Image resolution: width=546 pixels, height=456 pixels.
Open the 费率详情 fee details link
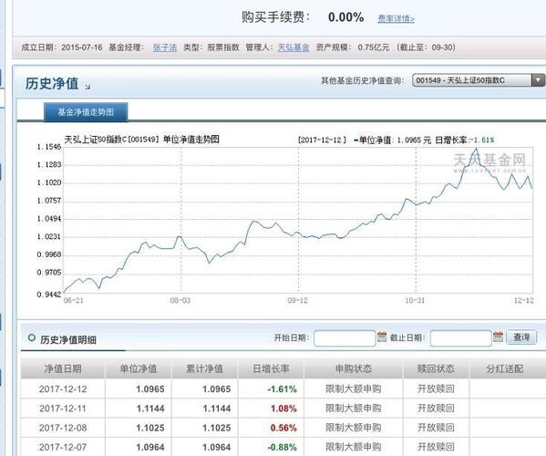coord(396,18)
